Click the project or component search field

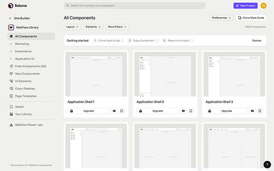click(135, 6)
